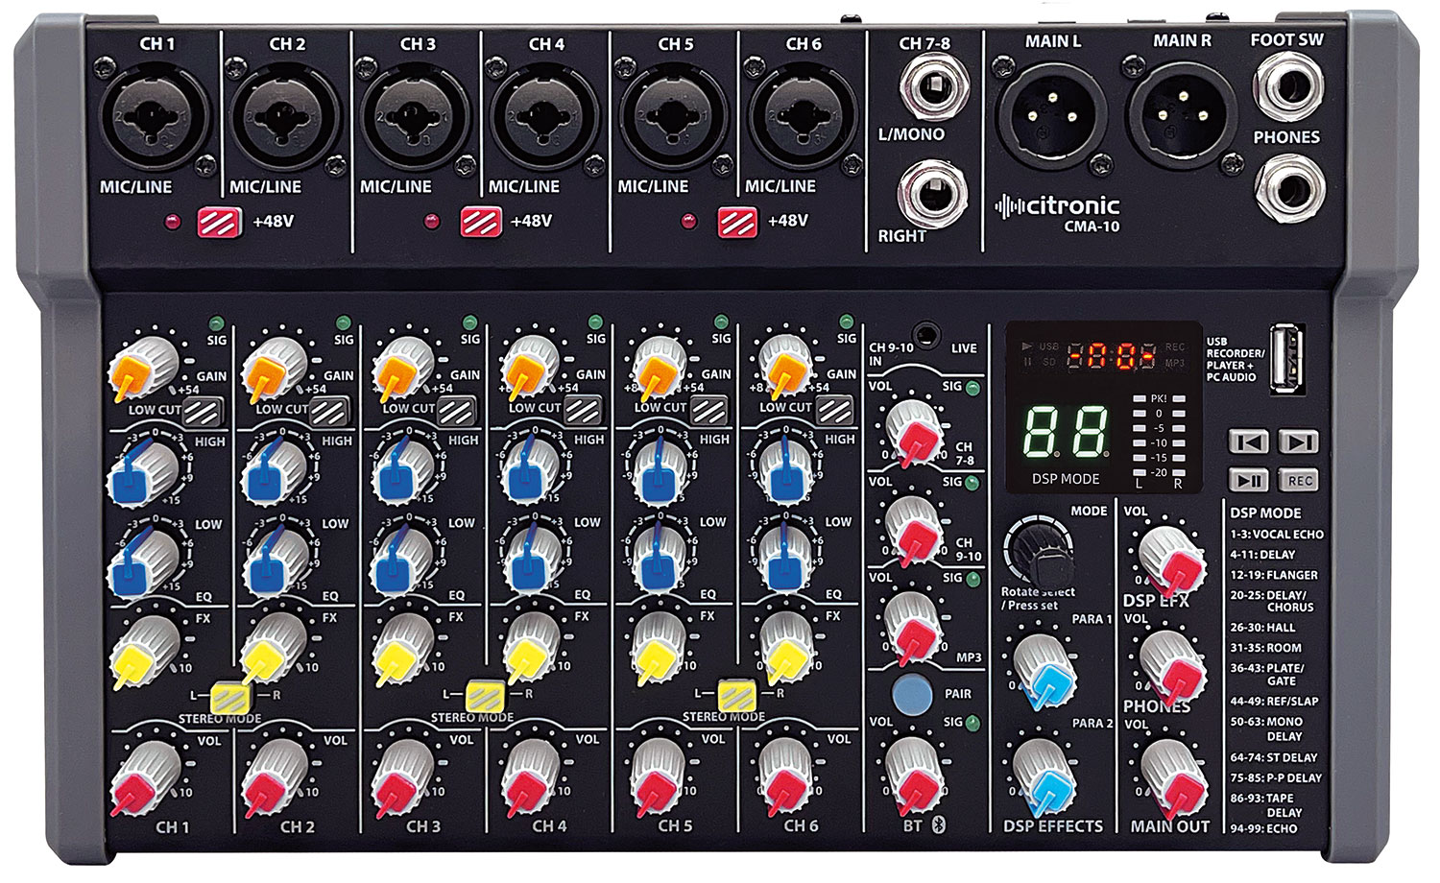Image resolution: width=1440 pixels, height=883 pixels.
Task: Enable +48V phantom power for channels 1-2
Action: click(218, 219)
